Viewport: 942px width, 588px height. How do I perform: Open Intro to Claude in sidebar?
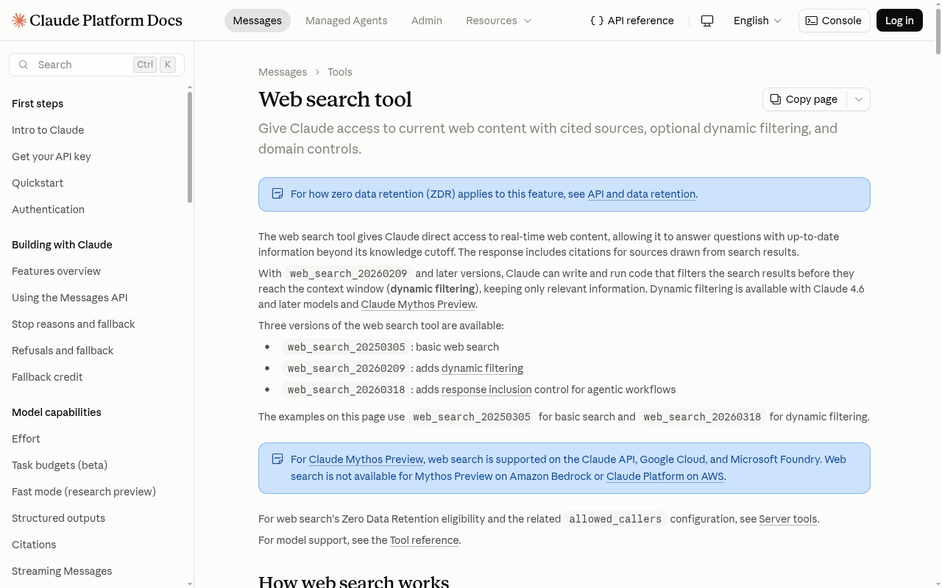pos(48,130)
